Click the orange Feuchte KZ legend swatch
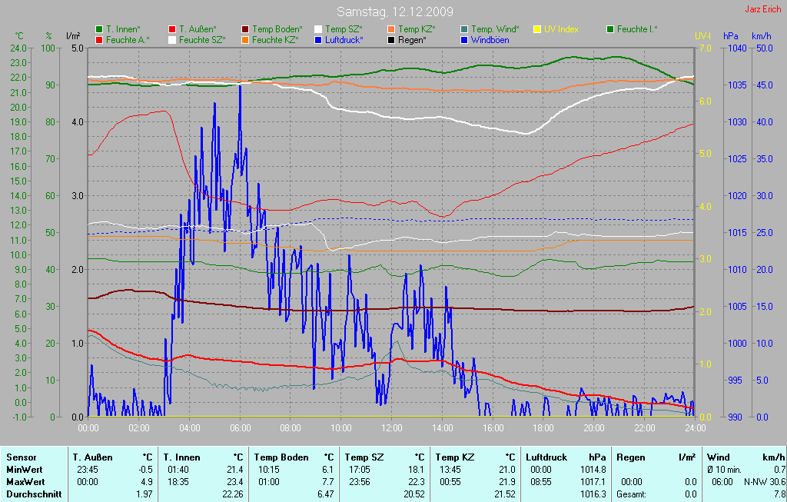Screen dimensions: 787x502 245,39
